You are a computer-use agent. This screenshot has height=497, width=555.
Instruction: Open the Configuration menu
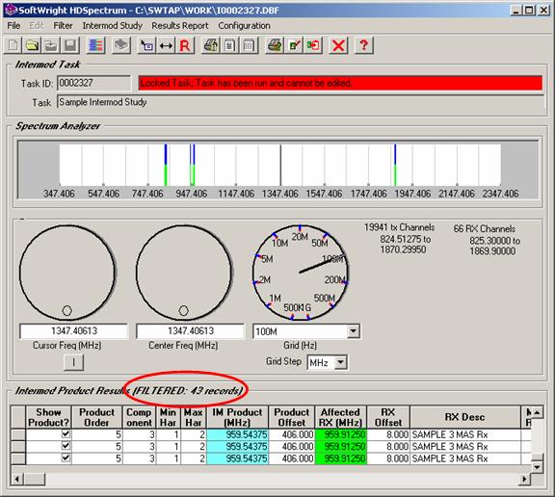pyautogui.click(x=244, y=26)
